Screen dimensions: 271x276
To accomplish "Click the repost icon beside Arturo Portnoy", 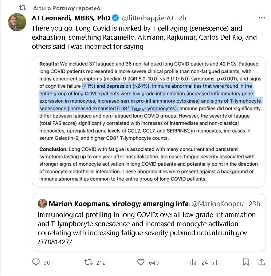I will tap(23, 8).
